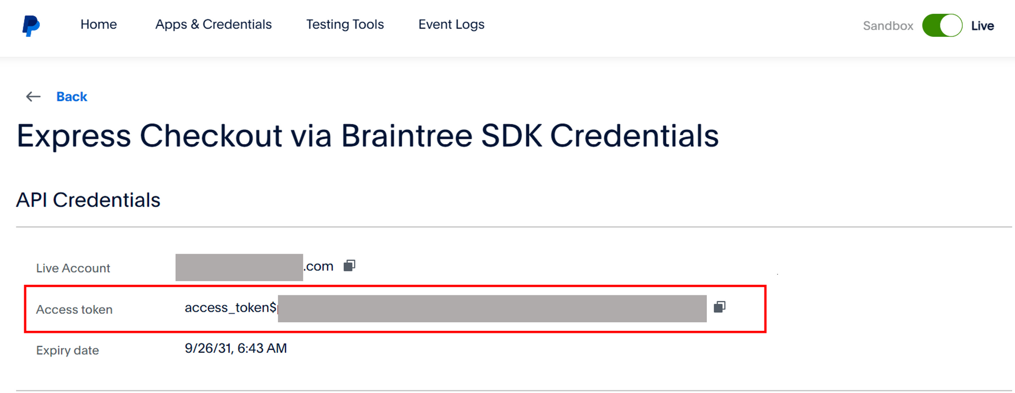
Task: Copy the Live Account email address
Action: [349, 265]
